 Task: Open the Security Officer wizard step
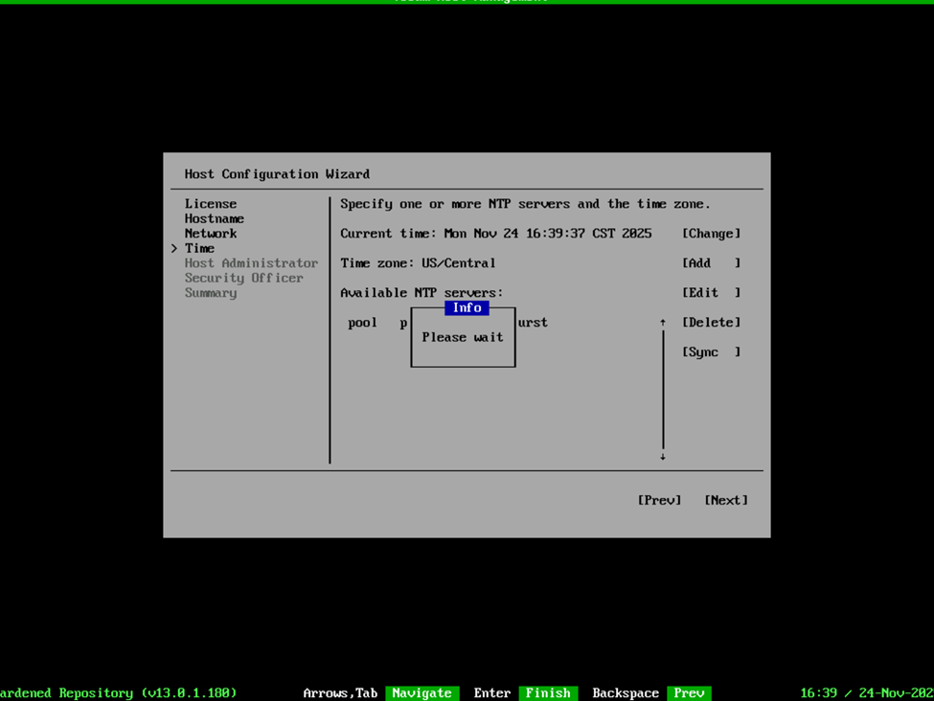244,278
